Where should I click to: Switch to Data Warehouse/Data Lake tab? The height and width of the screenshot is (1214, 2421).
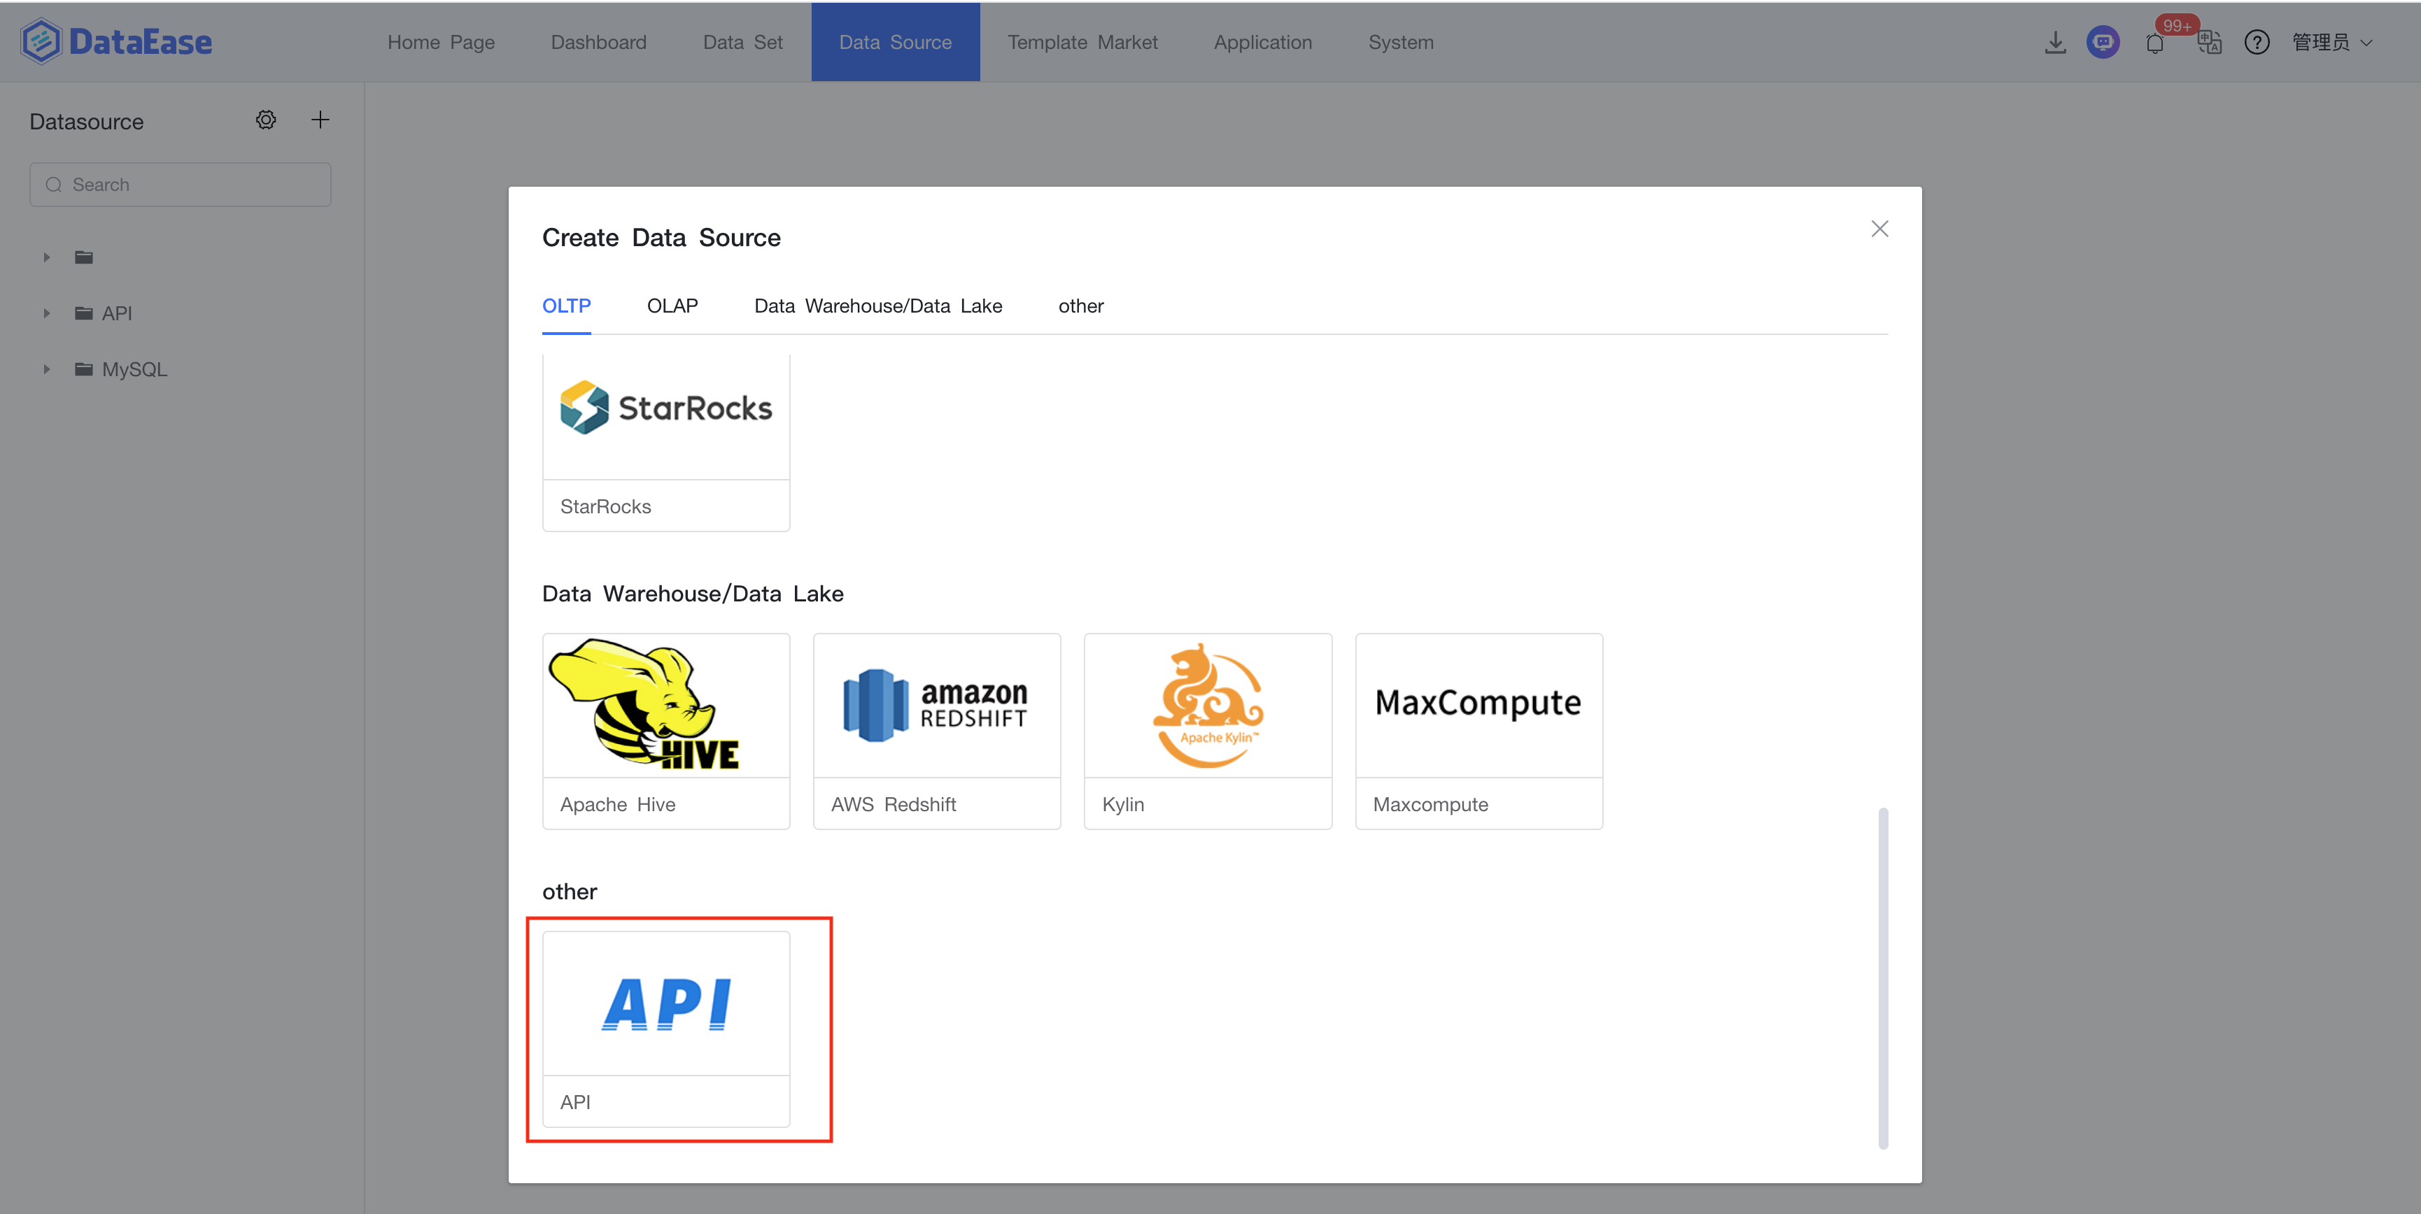[x=878, y=306]
